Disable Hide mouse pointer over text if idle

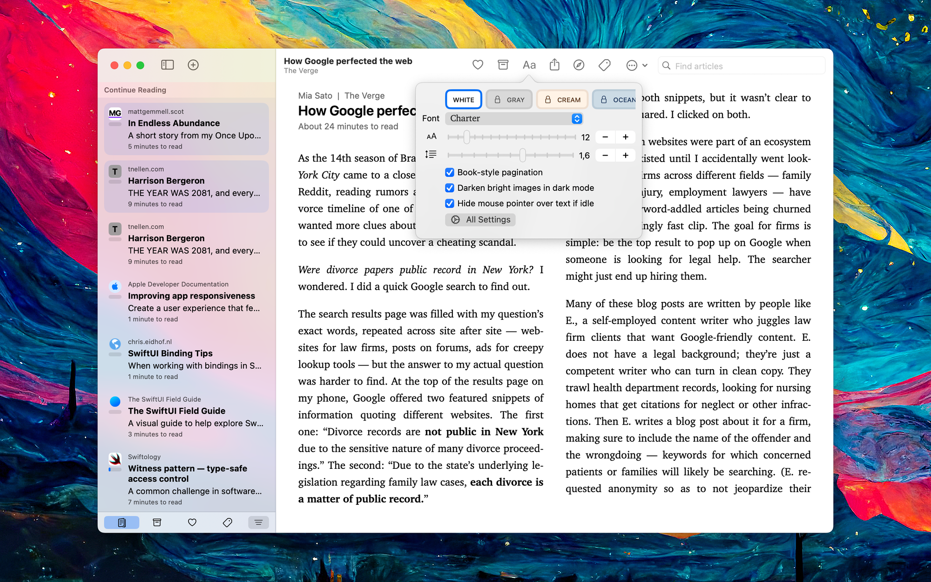(x=450, y=203)
